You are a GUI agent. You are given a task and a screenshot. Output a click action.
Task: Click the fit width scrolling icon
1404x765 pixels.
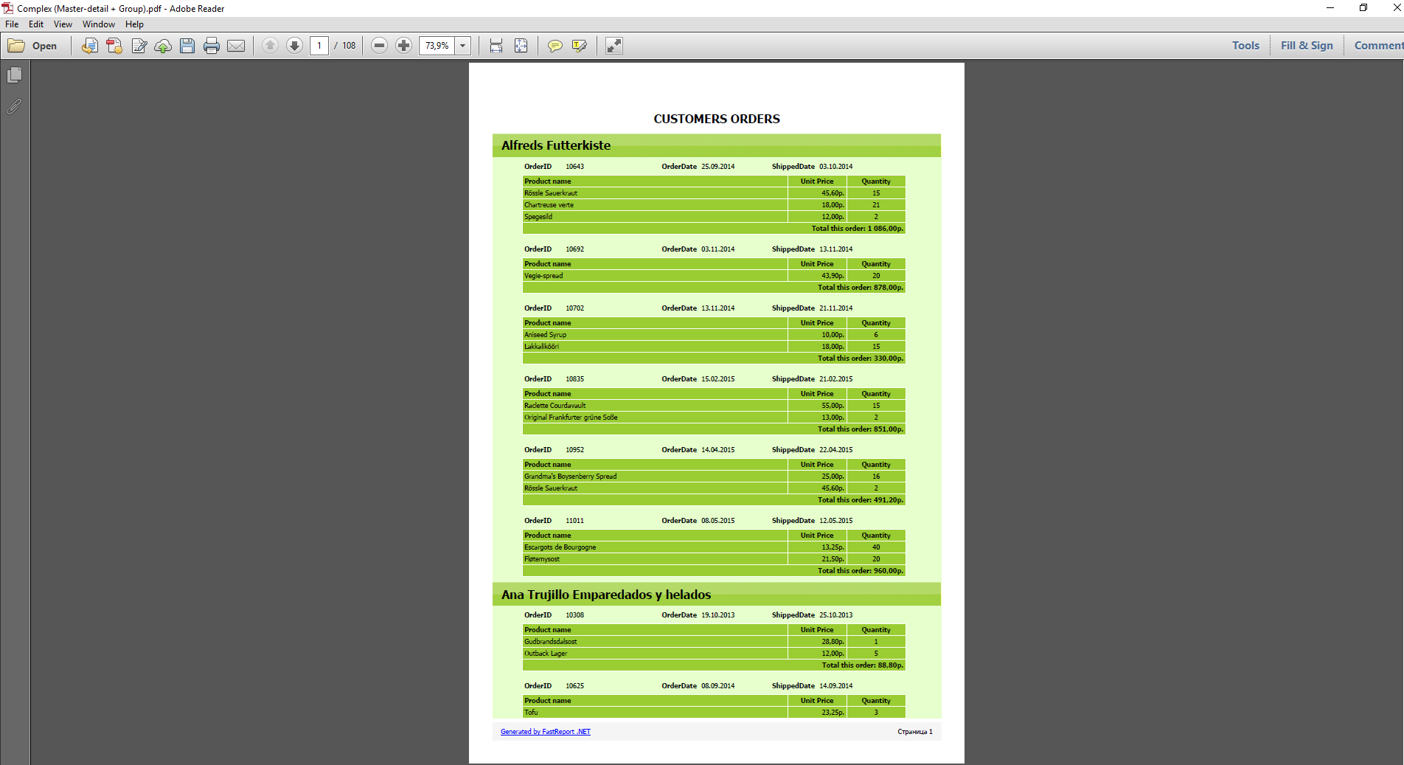(x=496, y=46)
